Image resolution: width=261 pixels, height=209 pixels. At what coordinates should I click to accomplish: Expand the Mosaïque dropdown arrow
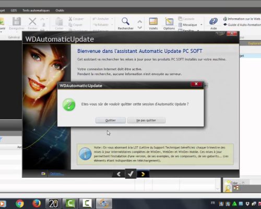coord(201,25)
